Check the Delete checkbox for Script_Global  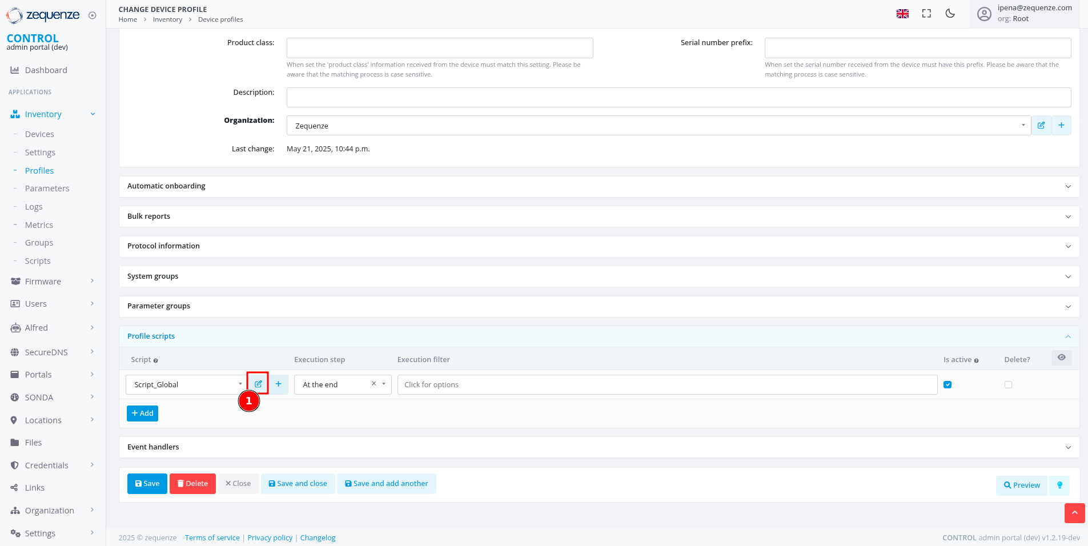pyautogui.click(x=1008, y=384)
